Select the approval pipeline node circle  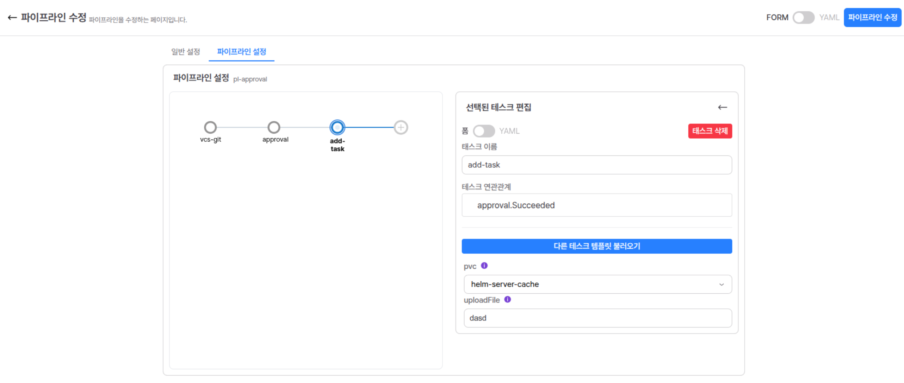pos(274,127)
